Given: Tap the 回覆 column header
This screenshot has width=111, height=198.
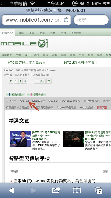Looking at the screenshot, I should pos(105,172).
